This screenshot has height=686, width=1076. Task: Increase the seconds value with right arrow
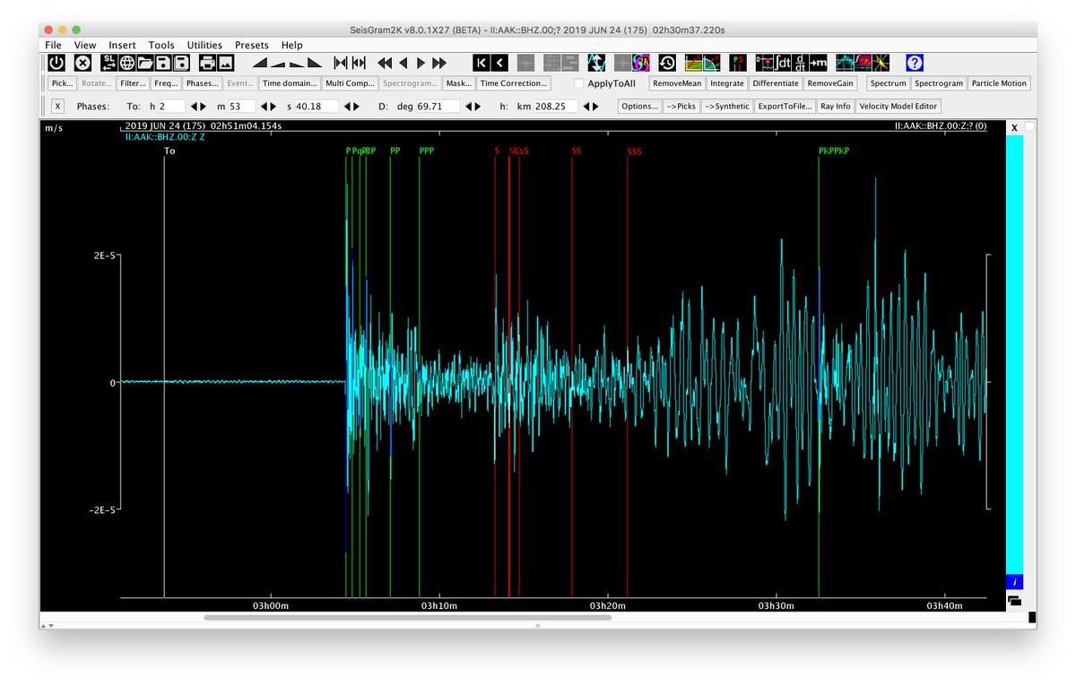coord(356,106)
